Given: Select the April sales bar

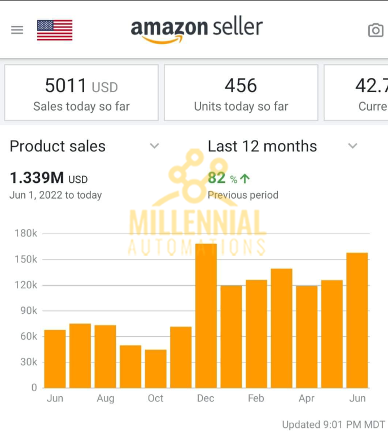Looking at the screenshot, I should pos(307,337).
